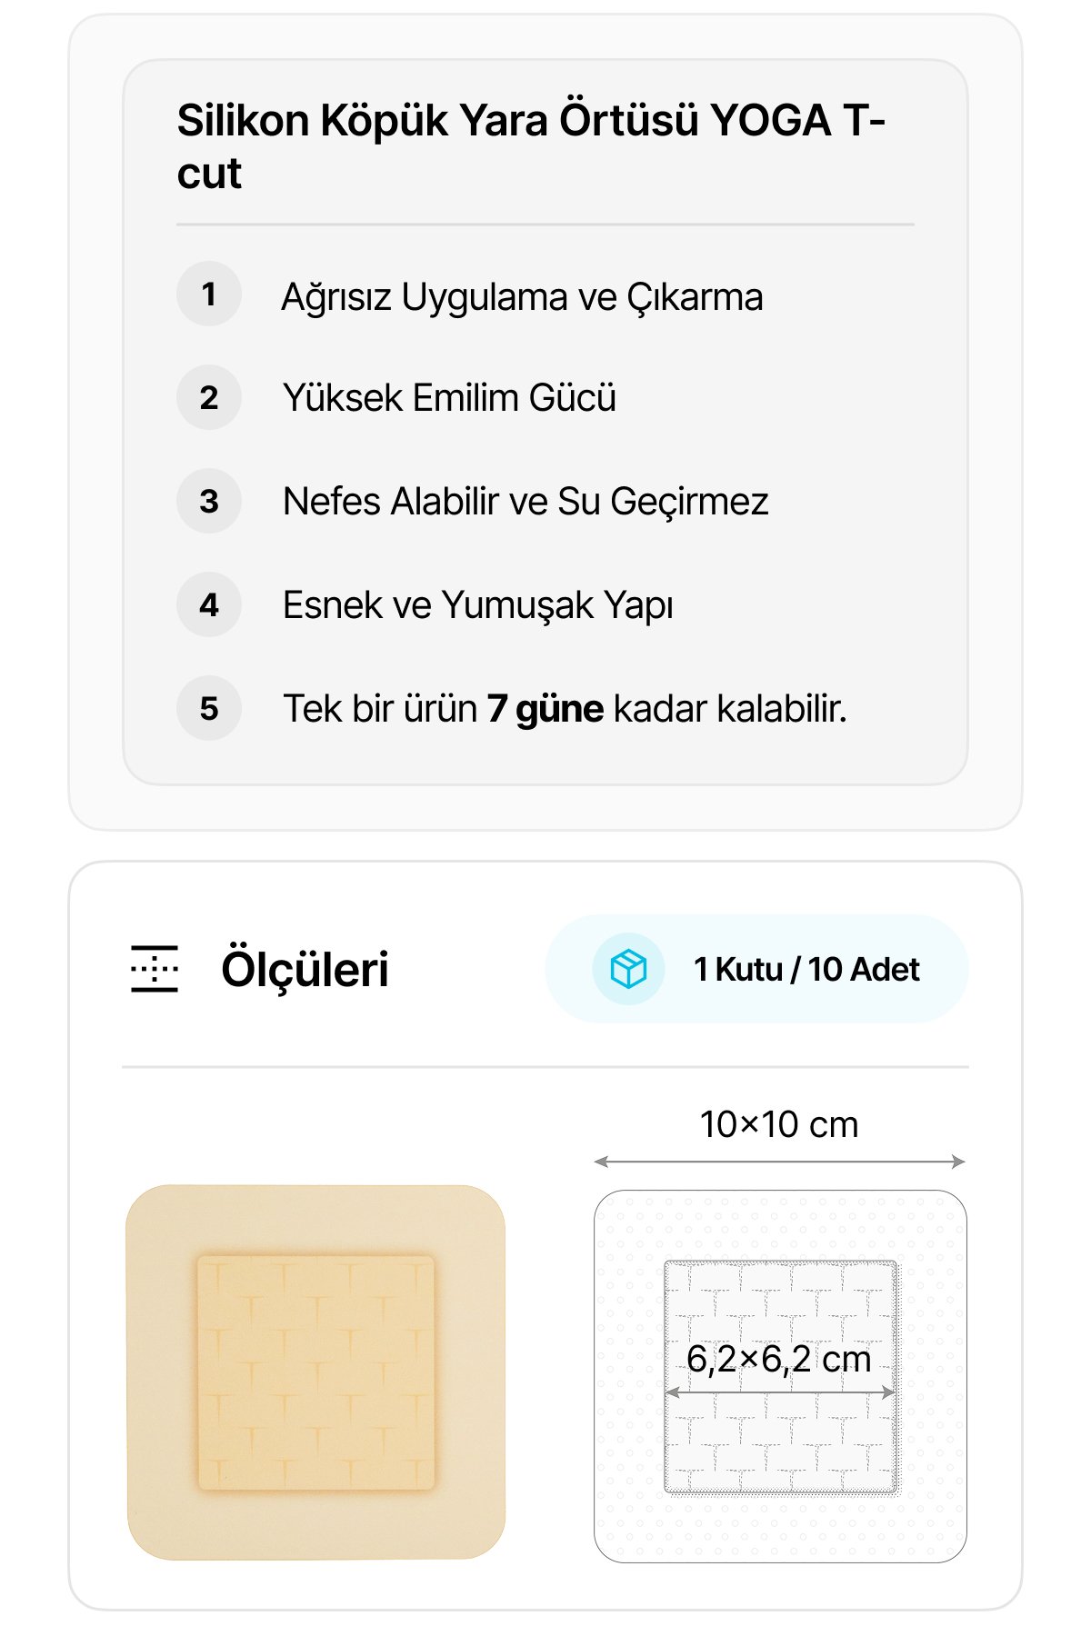
Task: Click the bold "7 güne" text
Action: [x=545, y=709]
